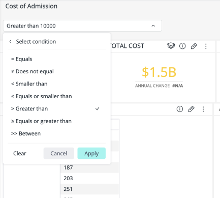Collapse the Greater than 10000 dropdown
Viewport: 220px width, 198px height.
[153, 26]
